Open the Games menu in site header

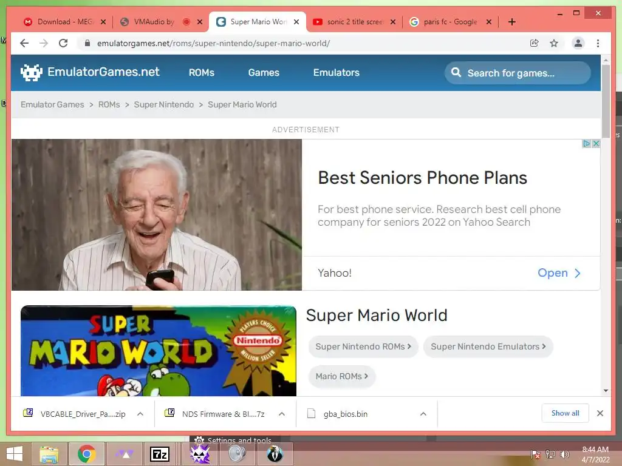coord(264,73)
